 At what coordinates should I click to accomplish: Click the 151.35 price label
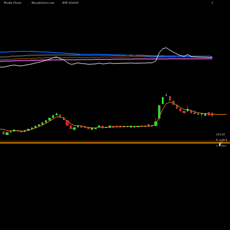pos(220,134)
